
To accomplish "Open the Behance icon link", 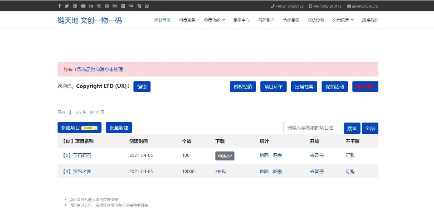I will pyautogui.click(x=115, y=6).
